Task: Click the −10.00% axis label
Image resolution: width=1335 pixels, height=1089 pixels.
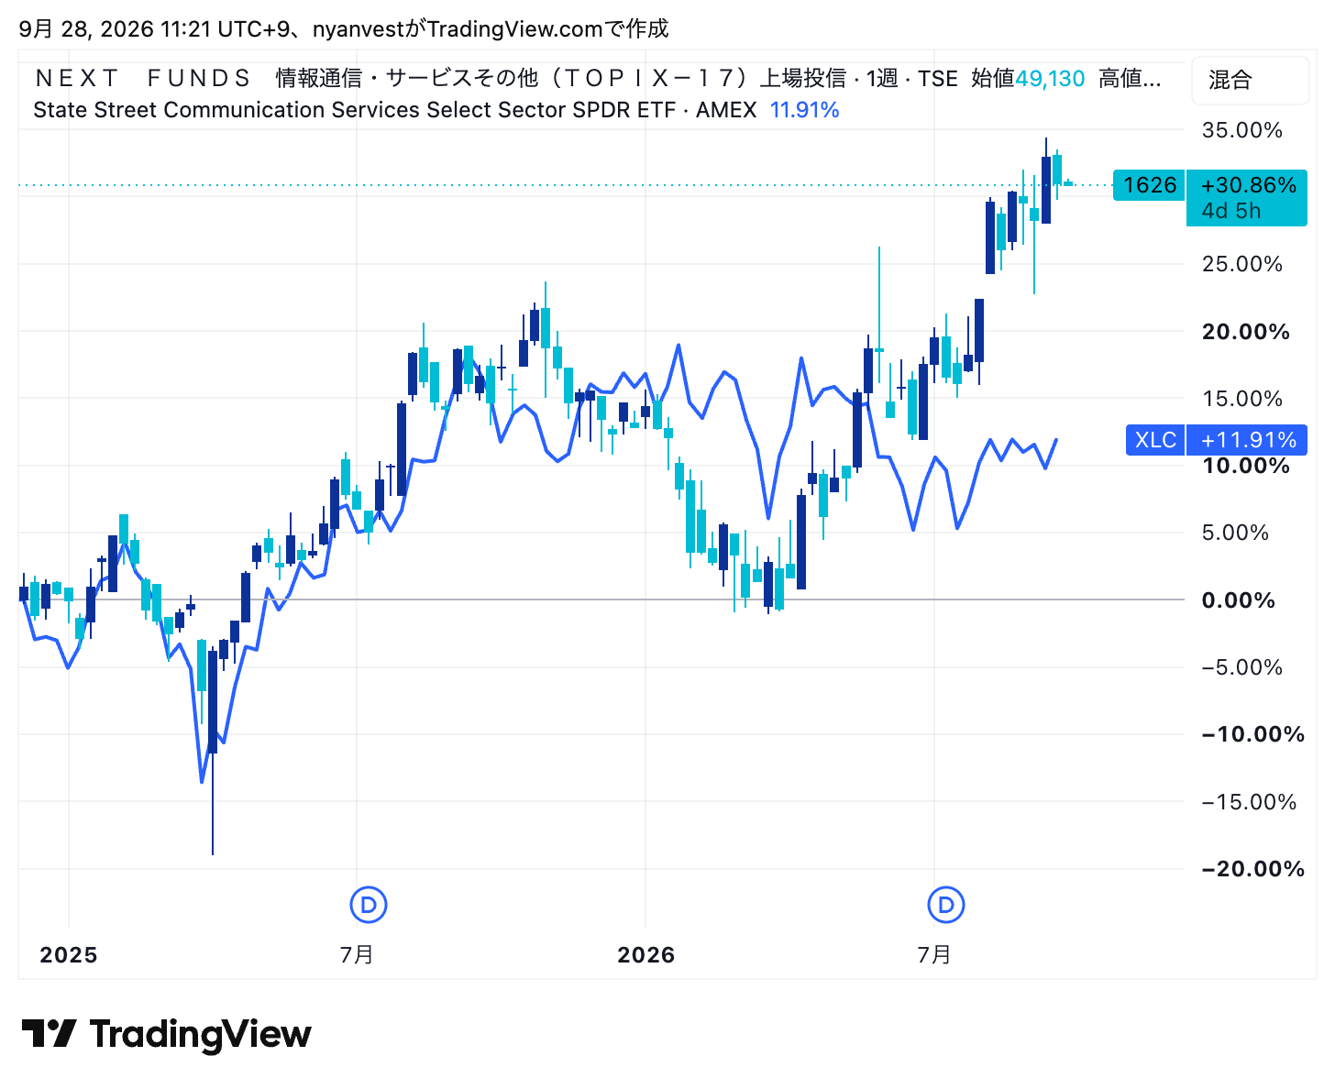Action: click(x=1252, y=734)
